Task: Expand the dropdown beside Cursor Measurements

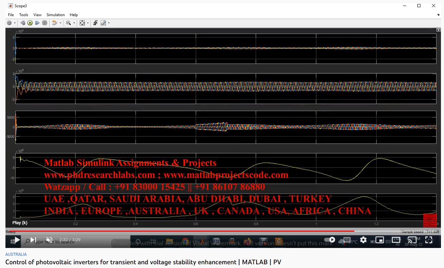Action: coord(109,23)
